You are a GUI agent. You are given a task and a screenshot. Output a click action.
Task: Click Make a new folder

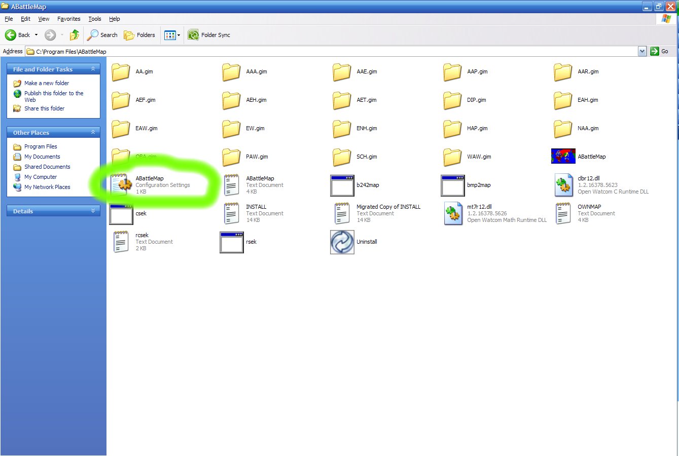(47, 83)
